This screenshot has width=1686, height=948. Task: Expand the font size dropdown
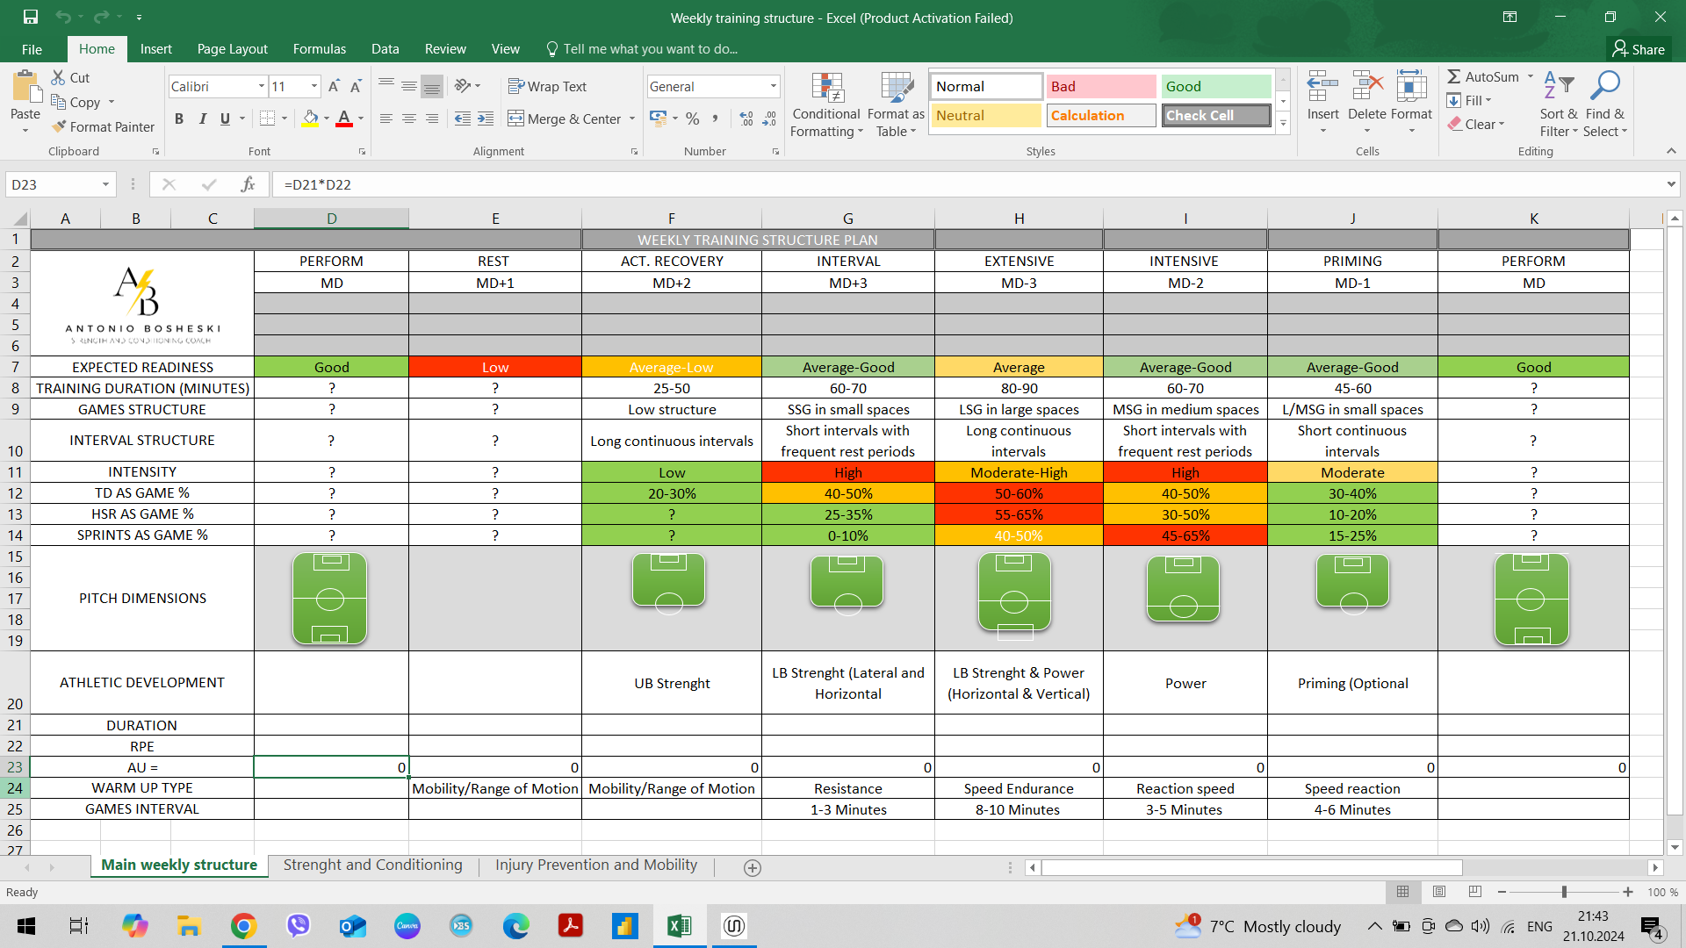[314, 86]
